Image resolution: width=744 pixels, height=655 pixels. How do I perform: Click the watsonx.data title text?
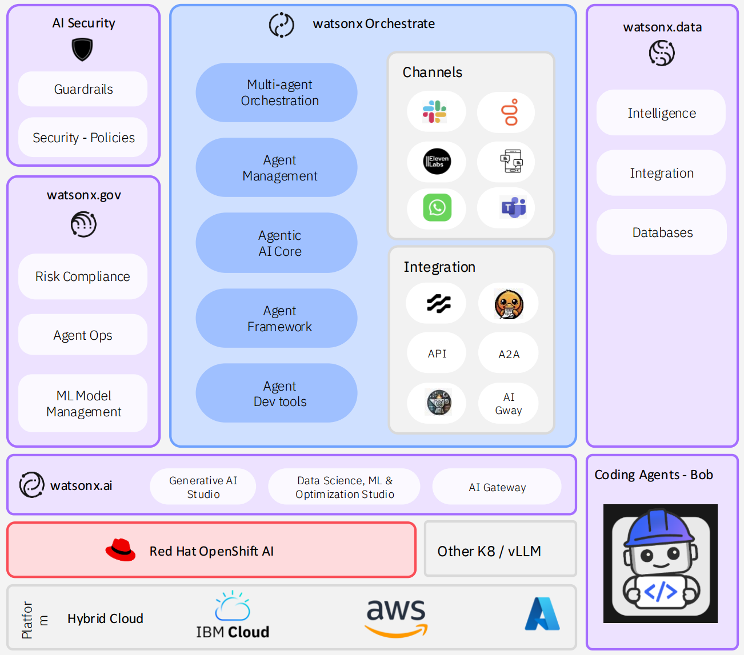click(662, 27)
